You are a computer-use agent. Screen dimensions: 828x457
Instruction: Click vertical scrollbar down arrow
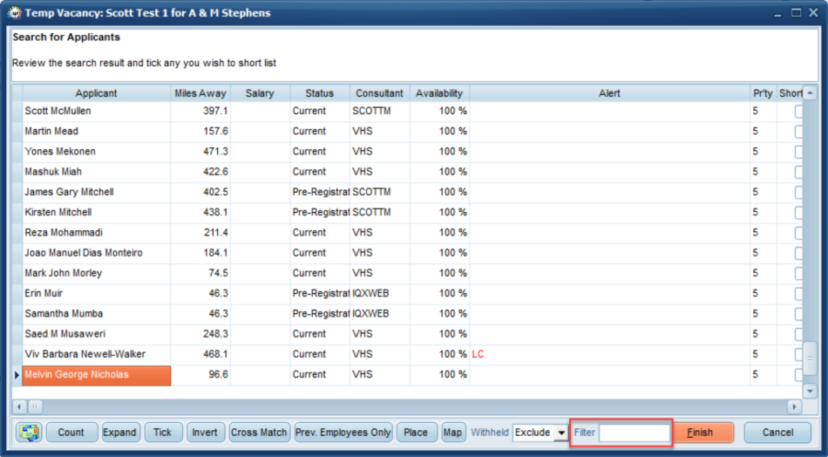pos(810,391)
